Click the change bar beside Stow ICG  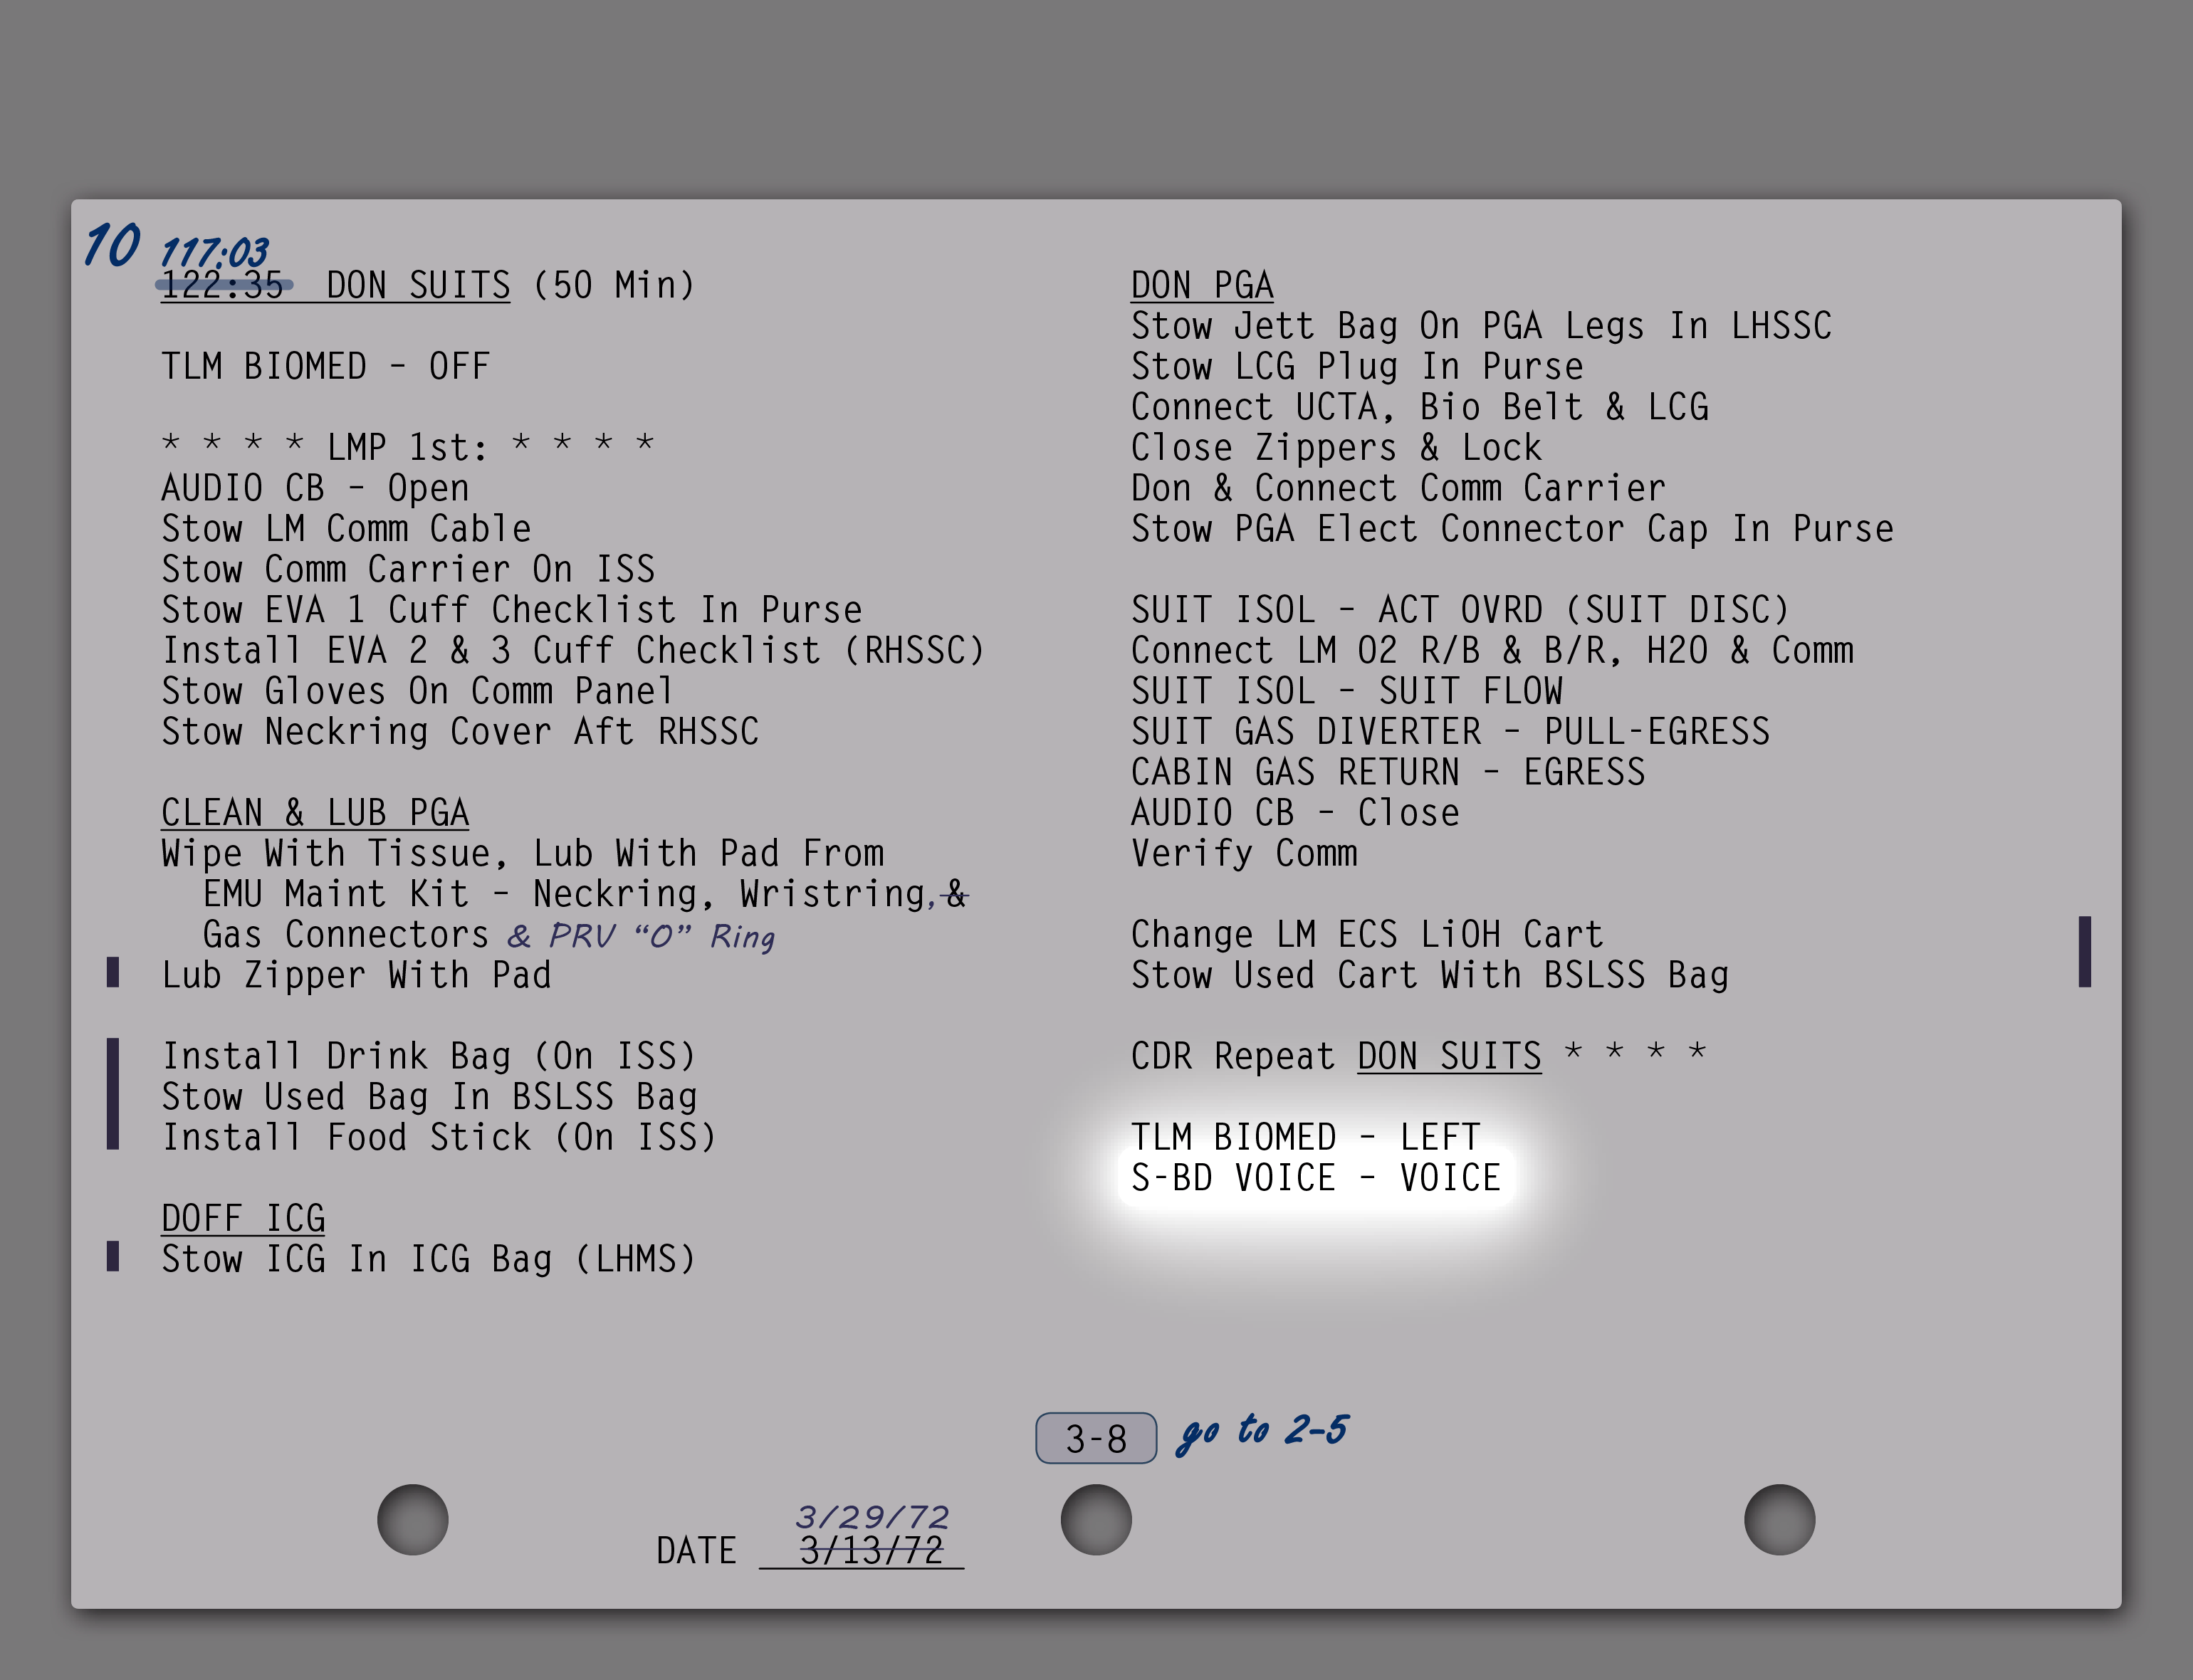click(113, 1256)
